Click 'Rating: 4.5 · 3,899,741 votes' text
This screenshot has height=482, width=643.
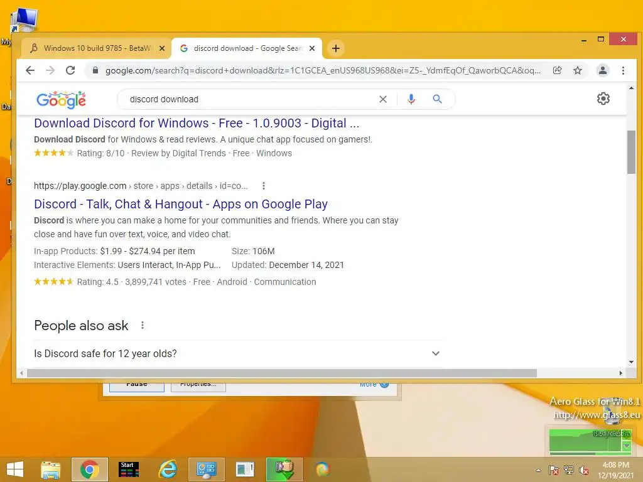(x=132, y=282)
